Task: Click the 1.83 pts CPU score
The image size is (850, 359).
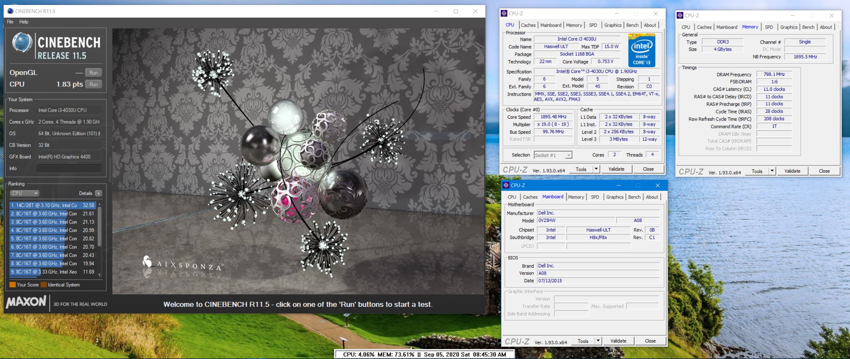Action: pyautogui.click(x=69, y=84)
